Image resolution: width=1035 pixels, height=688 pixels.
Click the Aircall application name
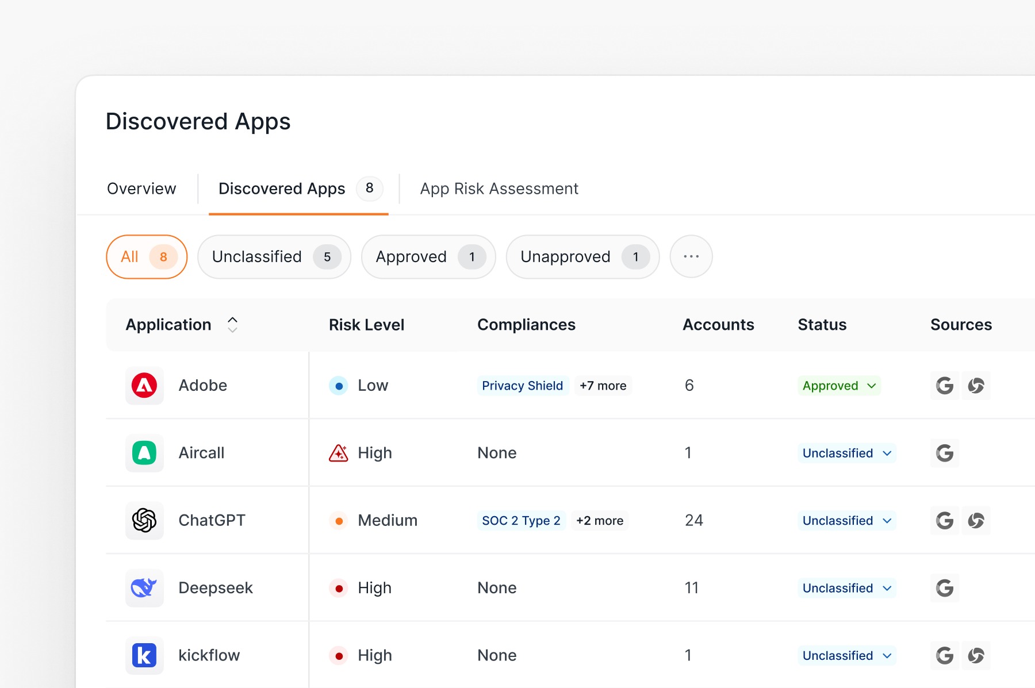(201, 453)
